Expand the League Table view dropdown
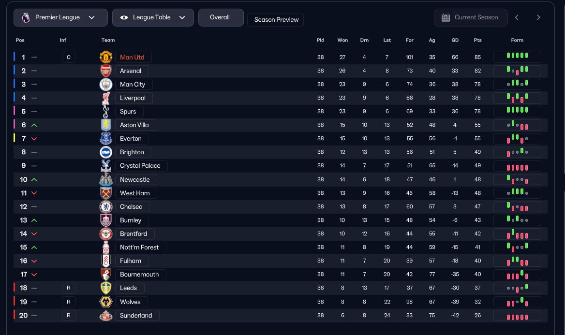The height and width of the screenshot is (335, 565). [x=153, y=17]
